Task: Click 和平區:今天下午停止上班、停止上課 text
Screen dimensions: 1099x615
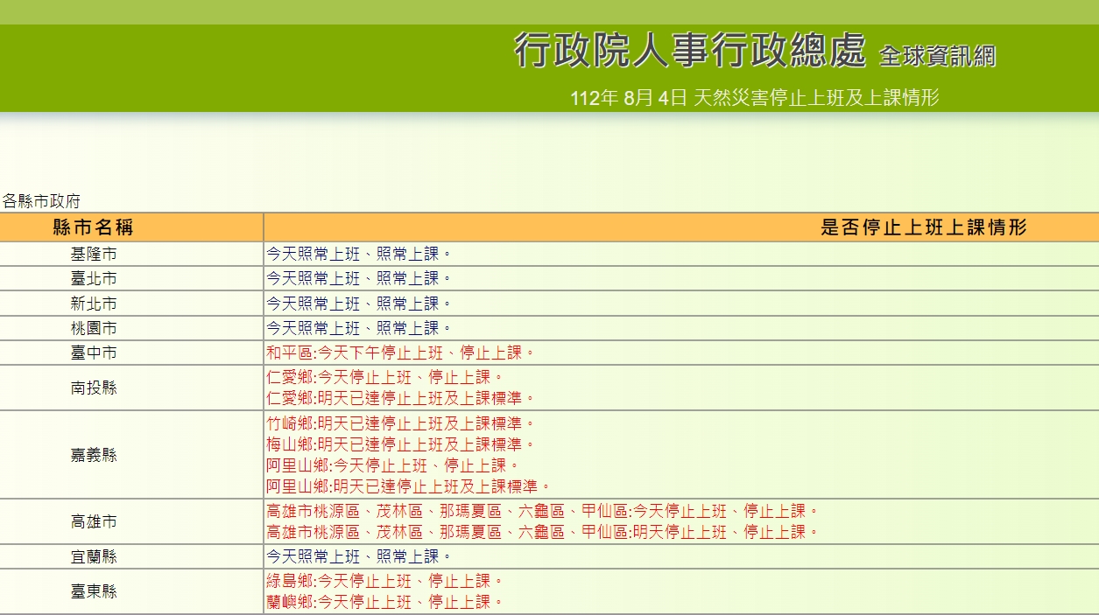Action: pyautogui.click(x=401, y=353)
